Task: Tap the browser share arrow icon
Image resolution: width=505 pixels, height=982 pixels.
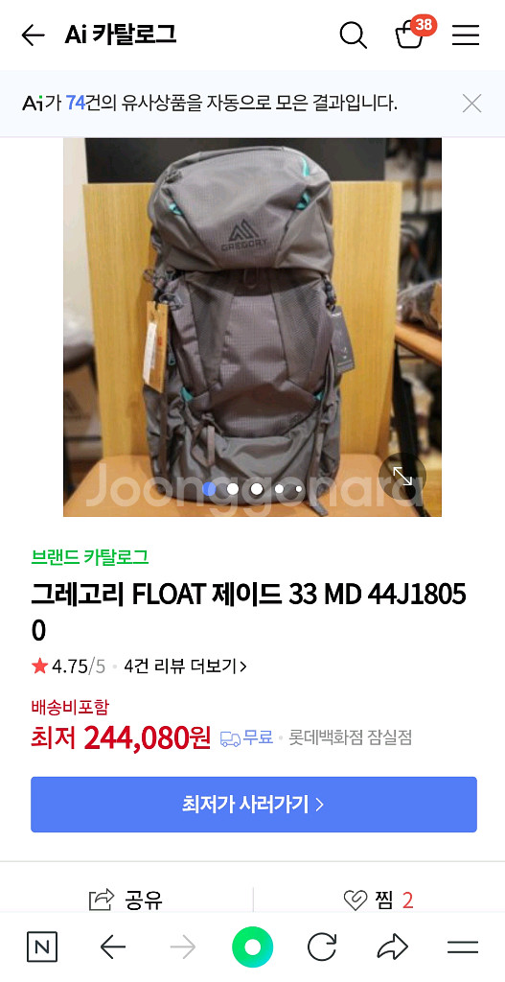Action: click(x=392, y=947)
